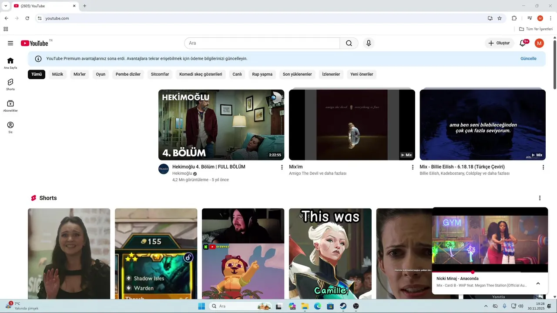Viewport: 557px width, 313px height.
Task: Open Microsoft Store from taskbar
Action: (x=331, y=306)
